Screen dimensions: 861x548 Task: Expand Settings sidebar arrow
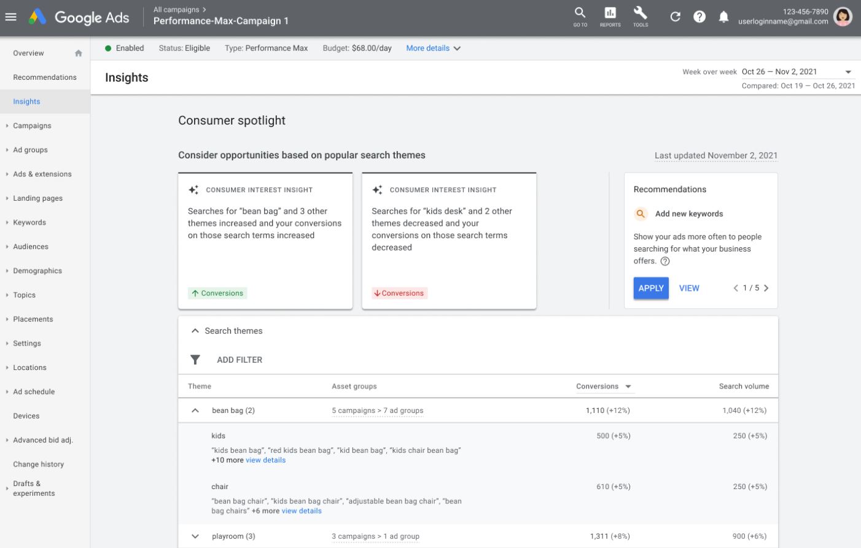click(7, 344)
